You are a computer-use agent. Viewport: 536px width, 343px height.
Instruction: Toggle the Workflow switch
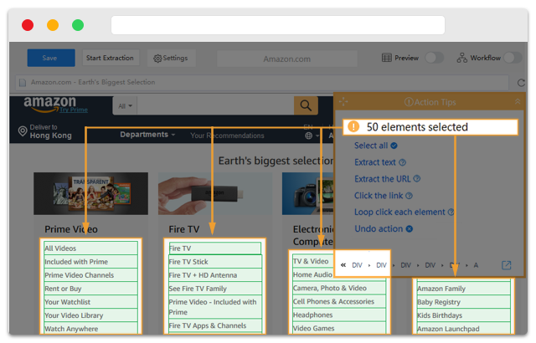point(513,58)
